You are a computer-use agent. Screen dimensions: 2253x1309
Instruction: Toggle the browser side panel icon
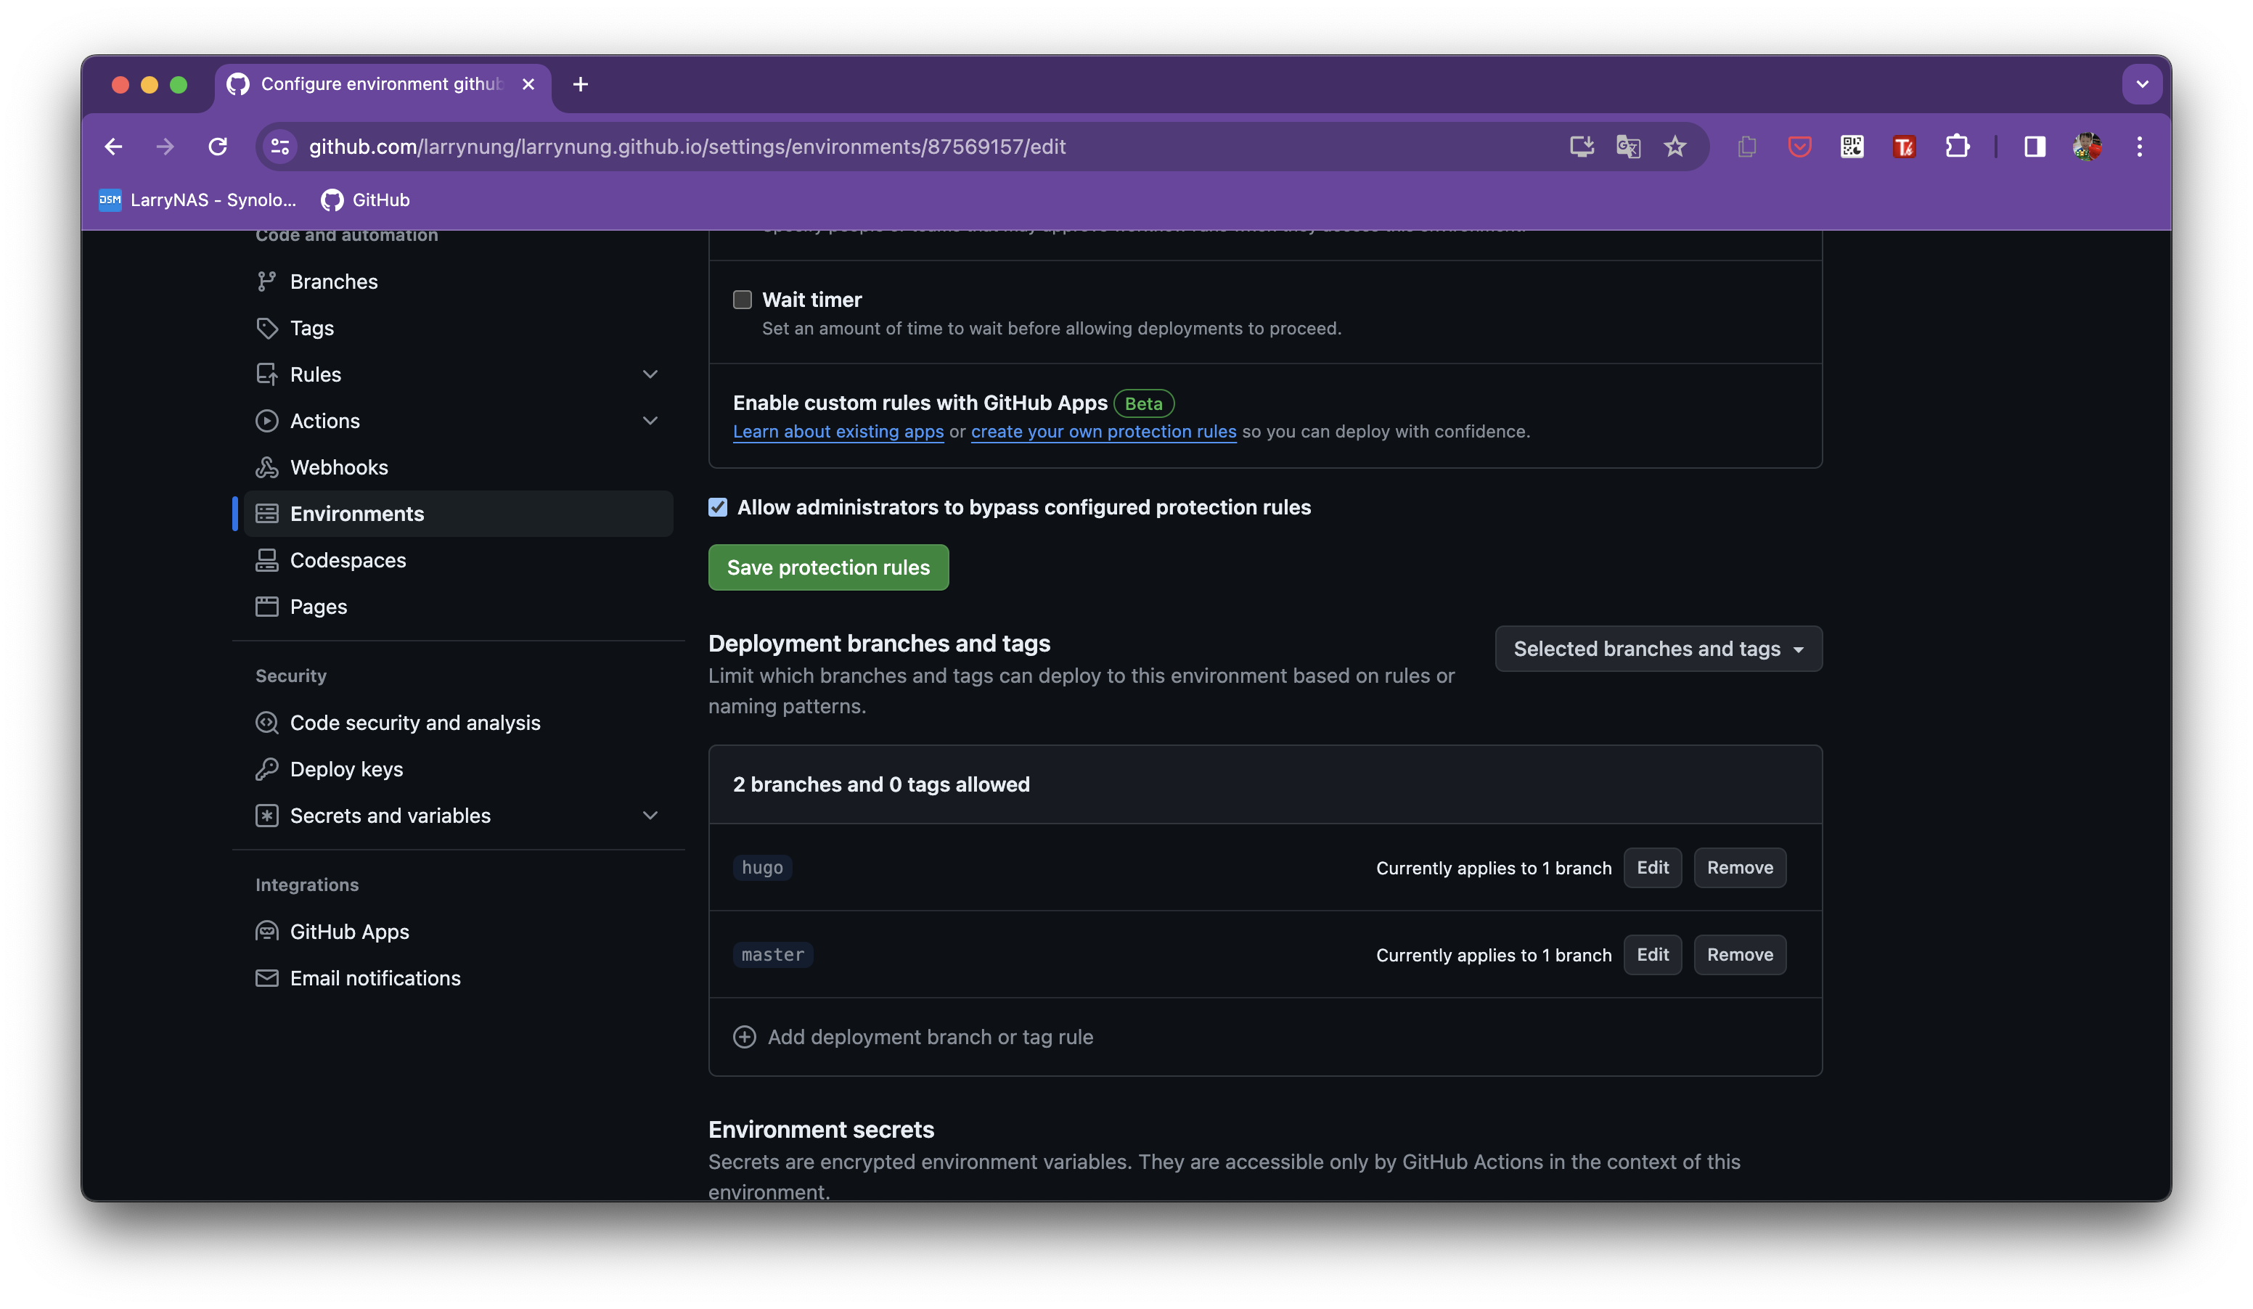(2035, 147)
